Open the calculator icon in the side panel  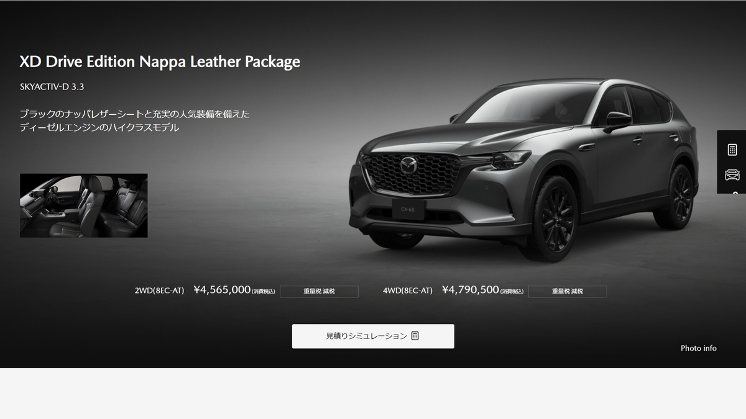click(732, 150)
